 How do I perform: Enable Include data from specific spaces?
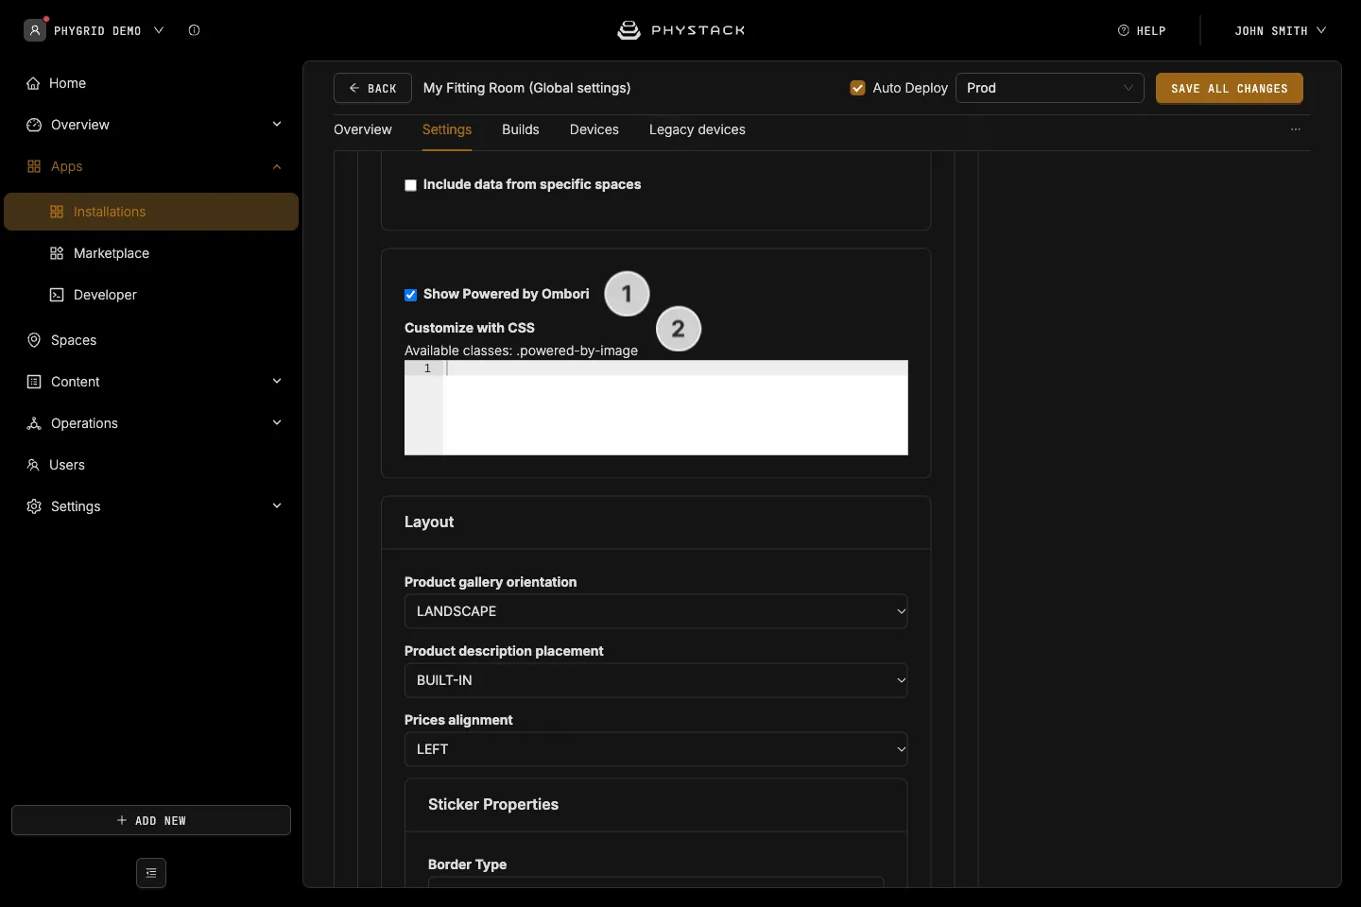tap(410, 185)
